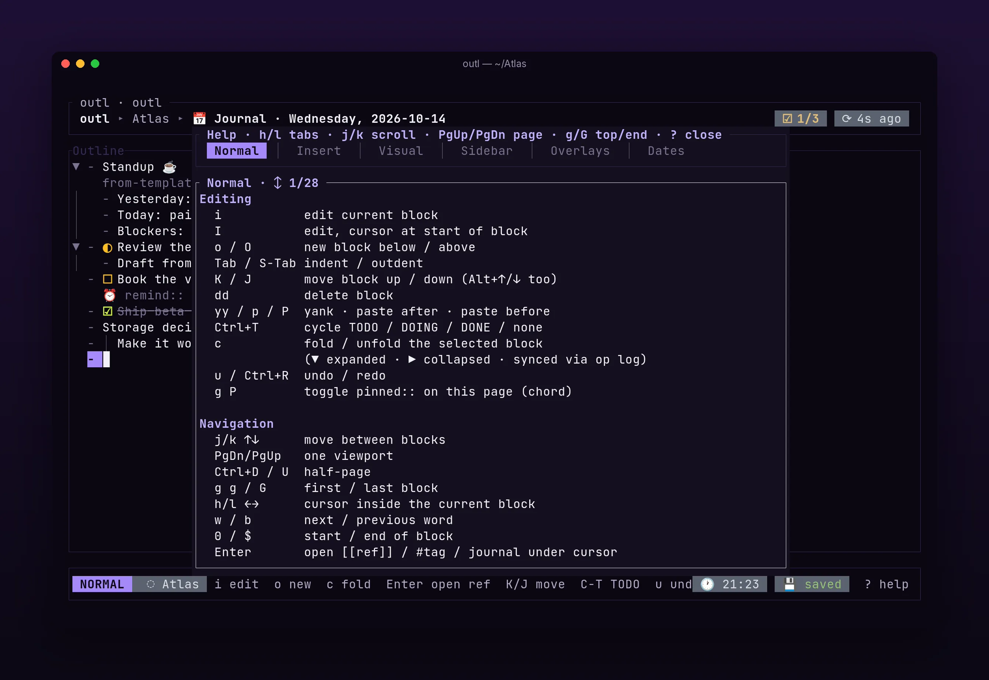Click the 21:23 time badge
The image size is (989, 680).
[x=729, y=584]
